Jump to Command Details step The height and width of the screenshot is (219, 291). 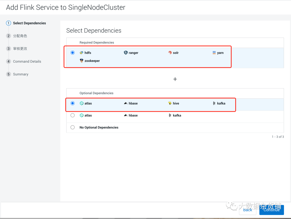click(27, 61)
